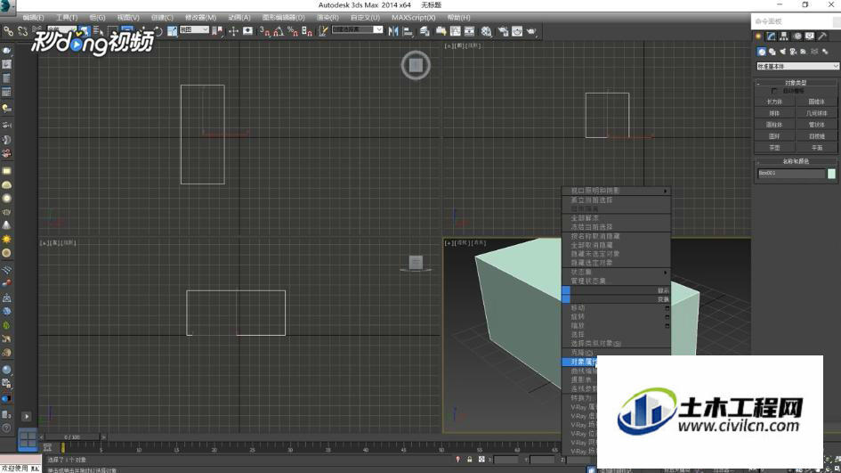Screen dimensions: 841x473
Task: Open the Create tab in command panel
Action: 758,36
